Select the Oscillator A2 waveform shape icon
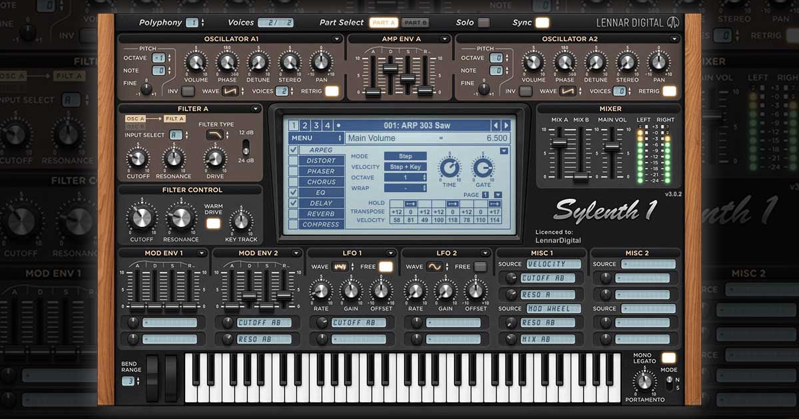Image resolution: width=799 pixels, height=419 pixels. [568, 90]
